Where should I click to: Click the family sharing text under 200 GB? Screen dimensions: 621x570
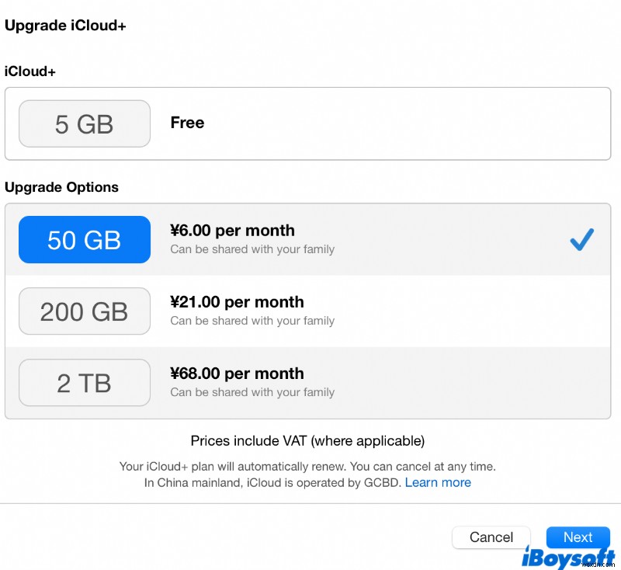pyautogui.click(x=252, y=320)
